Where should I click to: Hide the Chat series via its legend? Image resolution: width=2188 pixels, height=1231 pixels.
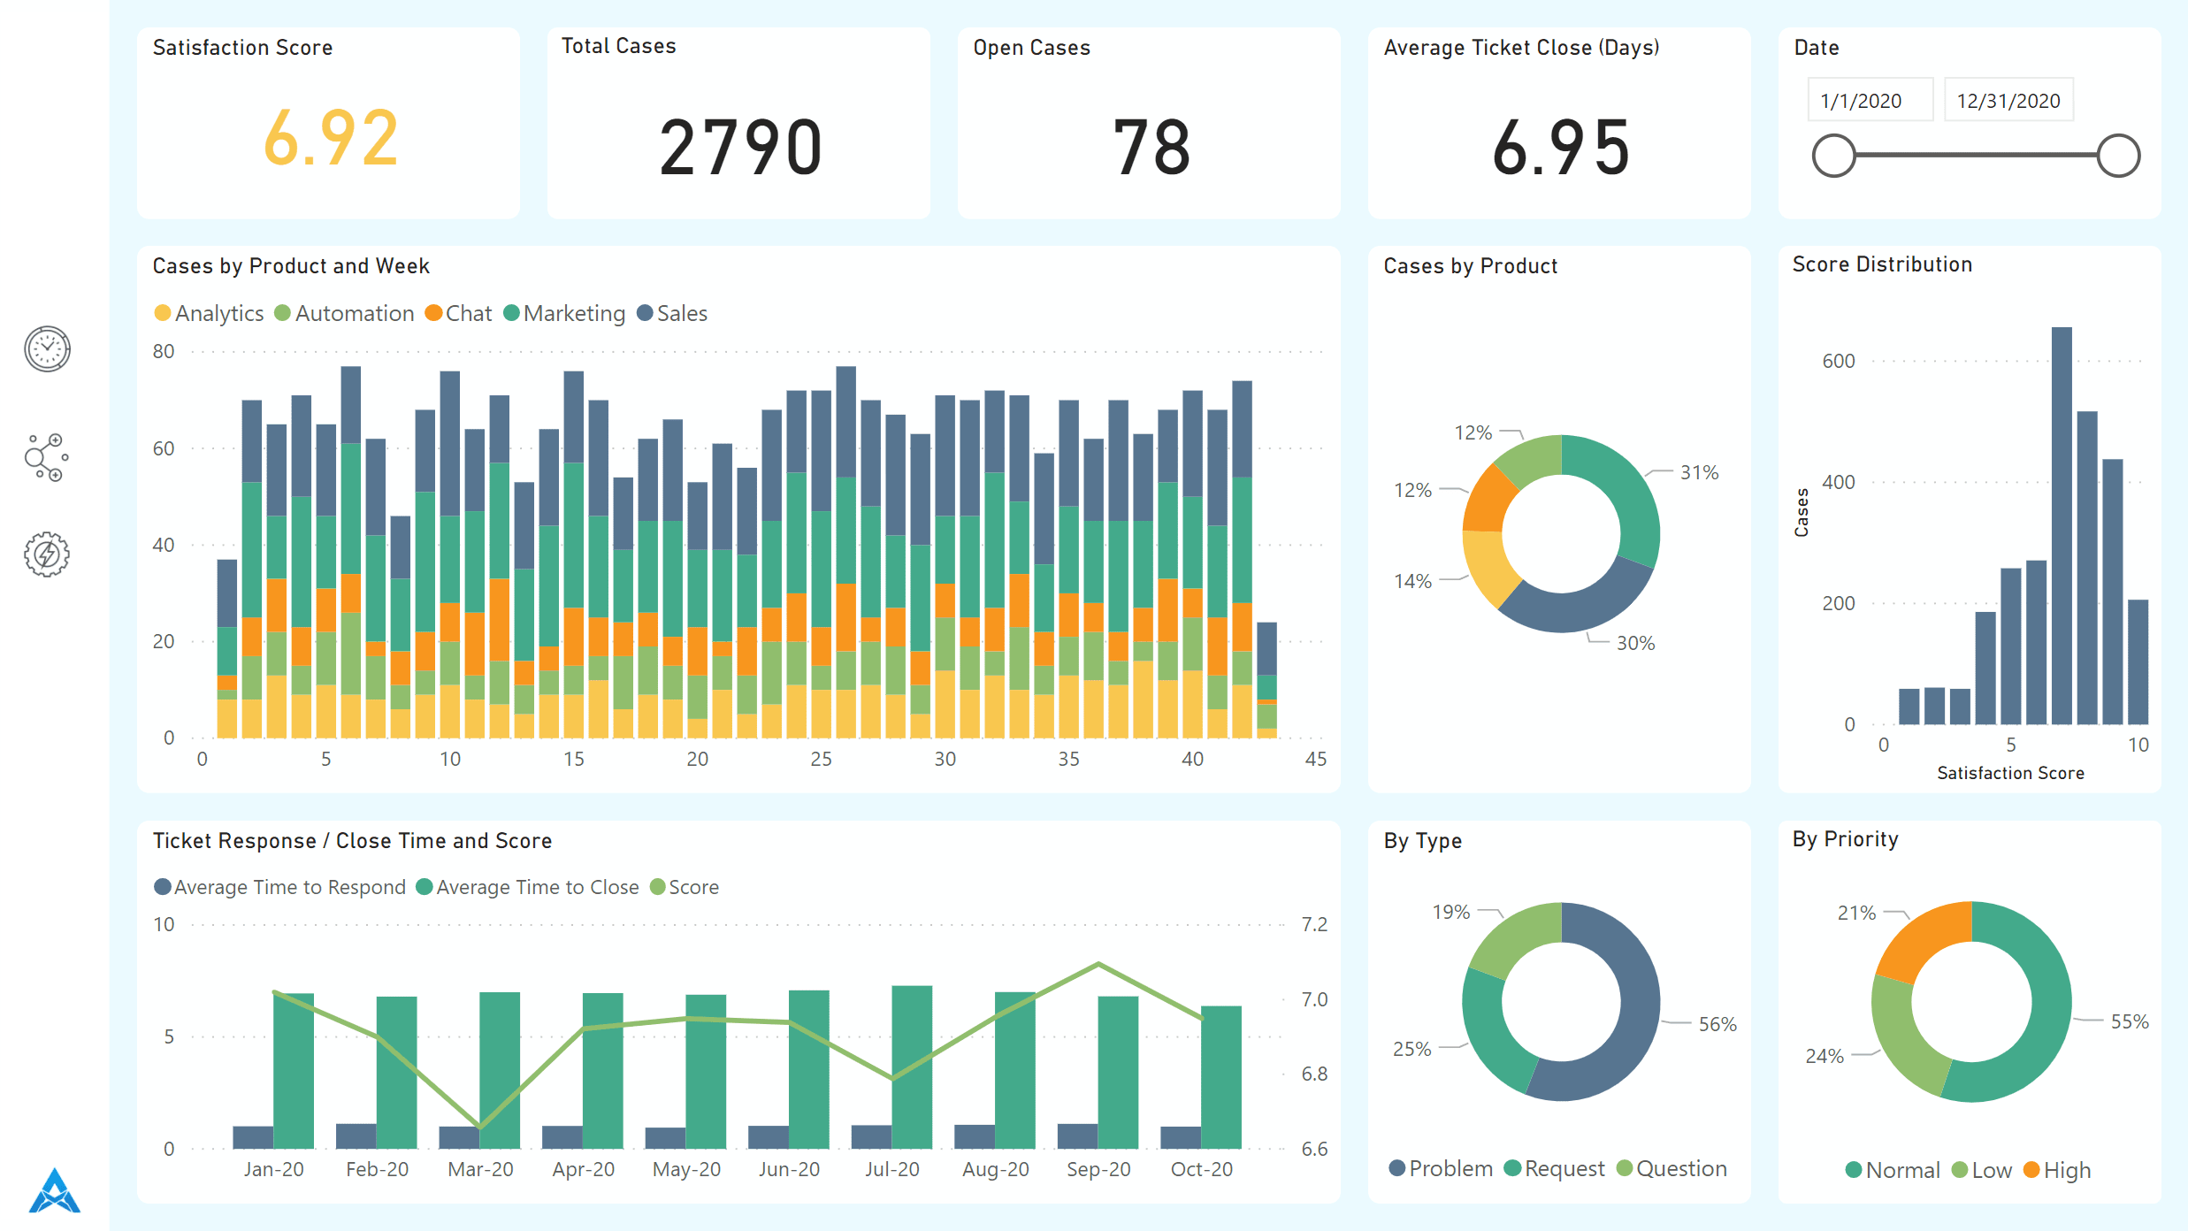pos(458,313)
